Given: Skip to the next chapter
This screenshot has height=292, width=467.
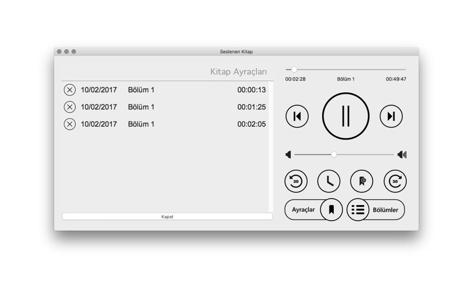Looking at the screenshot, I should [391, 116].
